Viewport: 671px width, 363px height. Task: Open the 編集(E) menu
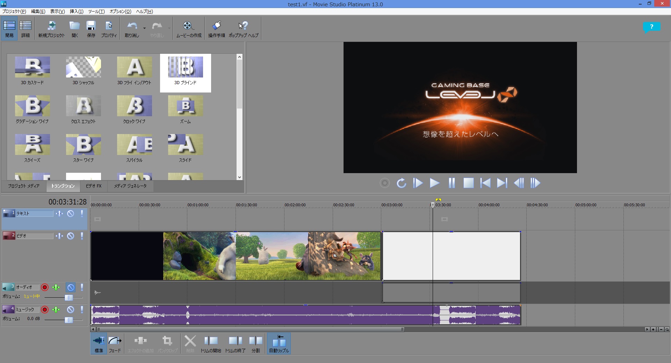[38, 11]
